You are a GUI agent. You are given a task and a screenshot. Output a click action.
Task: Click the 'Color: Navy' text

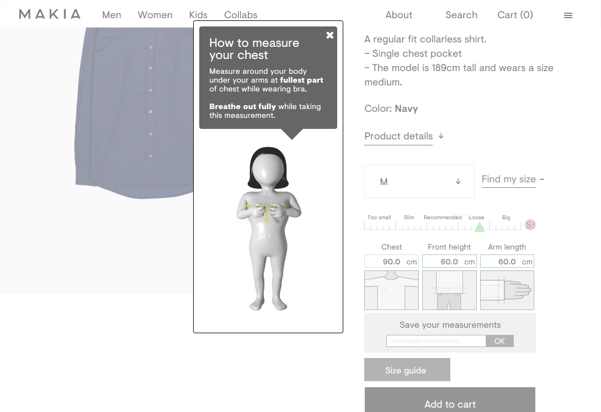click(391, 109)
